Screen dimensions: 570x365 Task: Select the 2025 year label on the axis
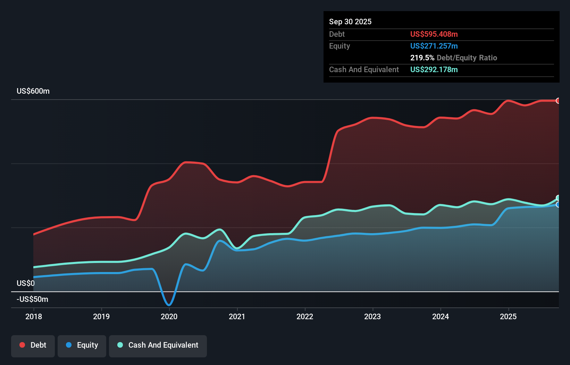pos(508,317)
